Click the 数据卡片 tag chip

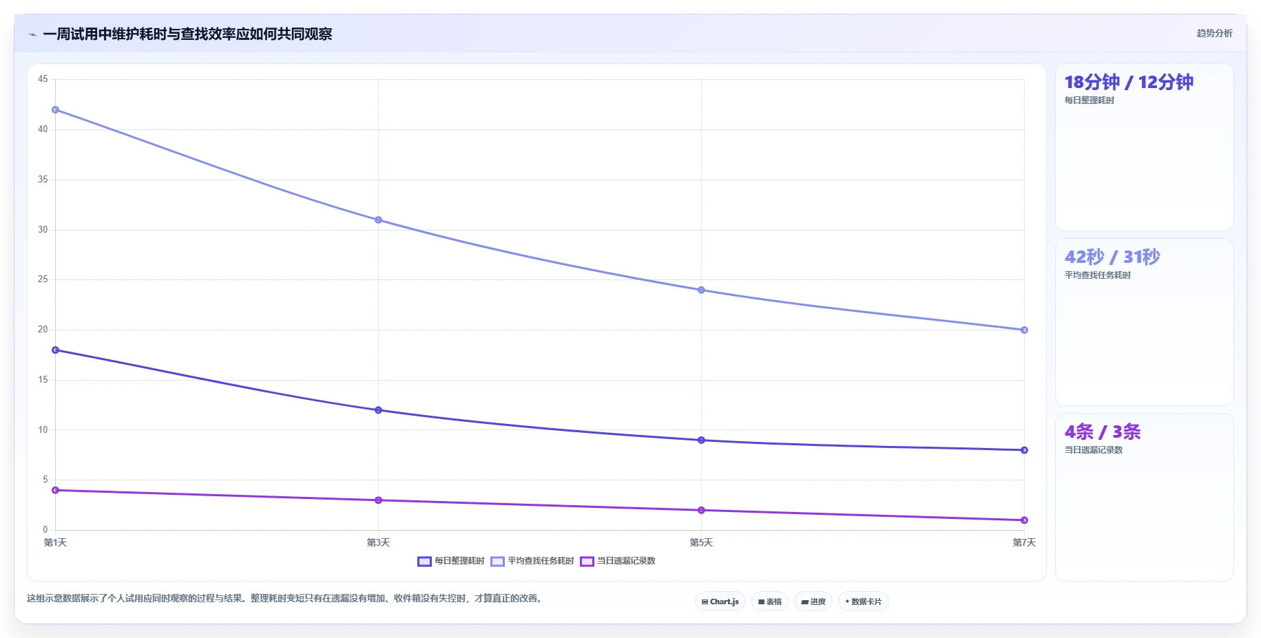(x=864, y=602)
